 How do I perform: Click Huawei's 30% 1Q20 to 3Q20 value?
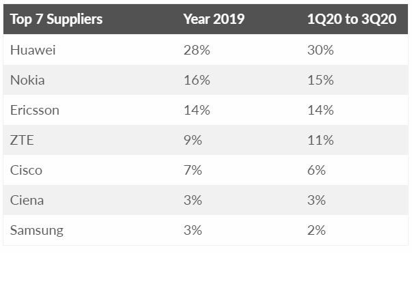point(320,50)
